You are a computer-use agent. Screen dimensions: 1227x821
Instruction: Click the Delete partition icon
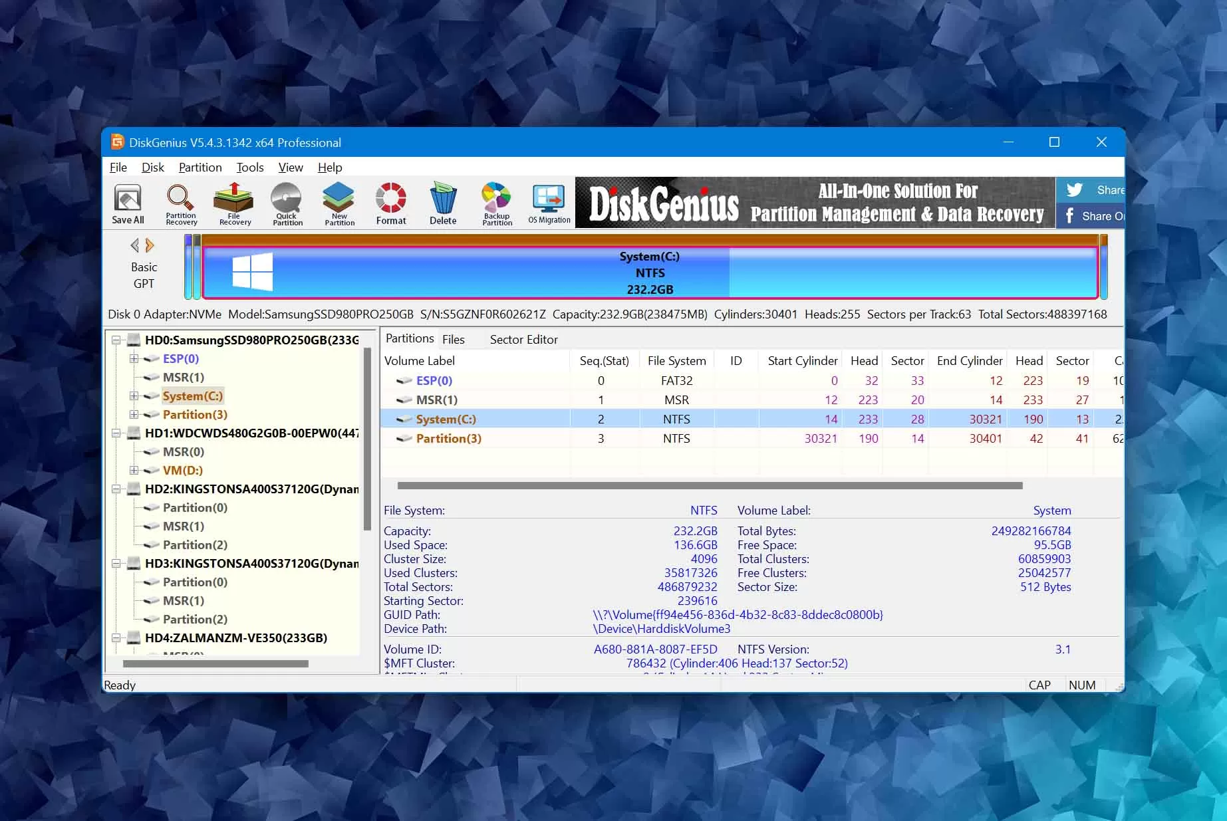tap(443, 204)
